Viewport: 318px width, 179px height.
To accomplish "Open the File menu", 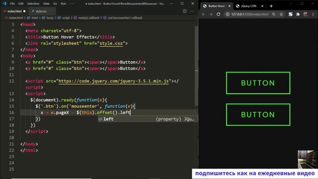I will click(x=12, y=3).
